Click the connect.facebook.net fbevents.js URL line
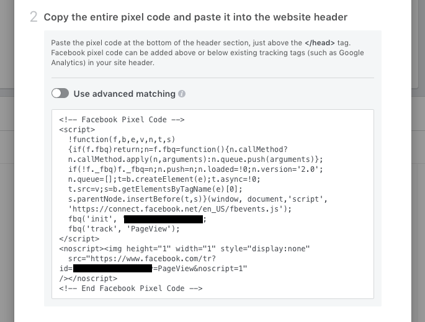Screen dimensions: 425x322 [x=180, y=209]
